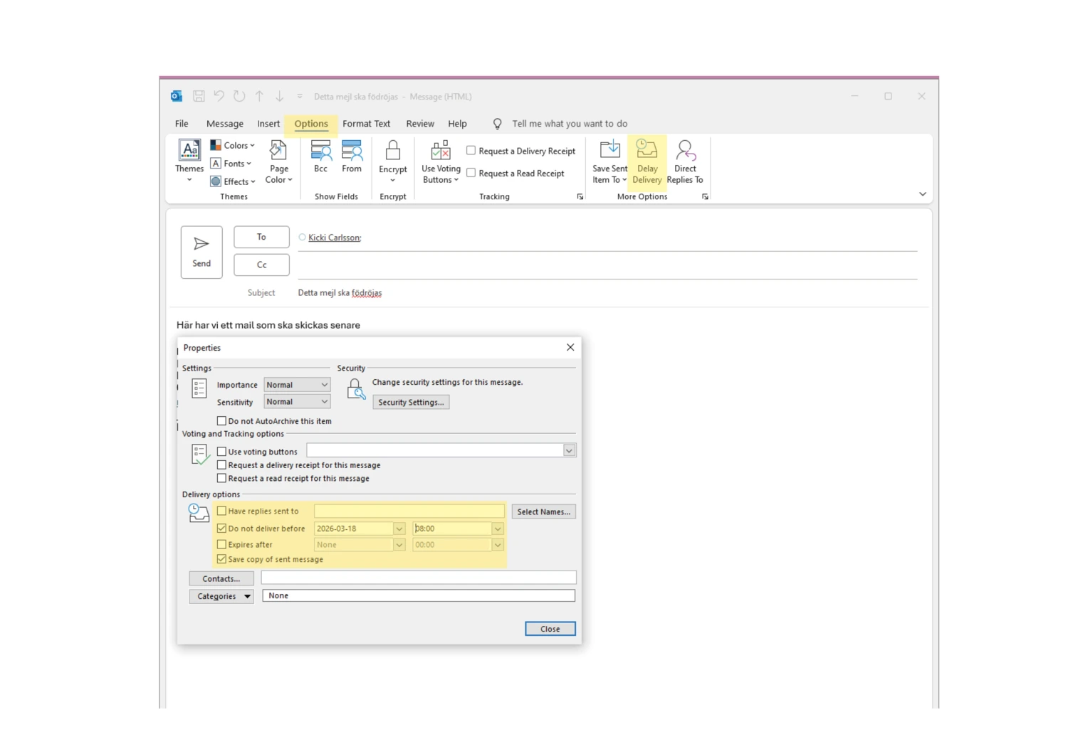The width and height of the screenshot is (1068, 754).
Task: Open the Insert tab
Action: pos(268,123)
